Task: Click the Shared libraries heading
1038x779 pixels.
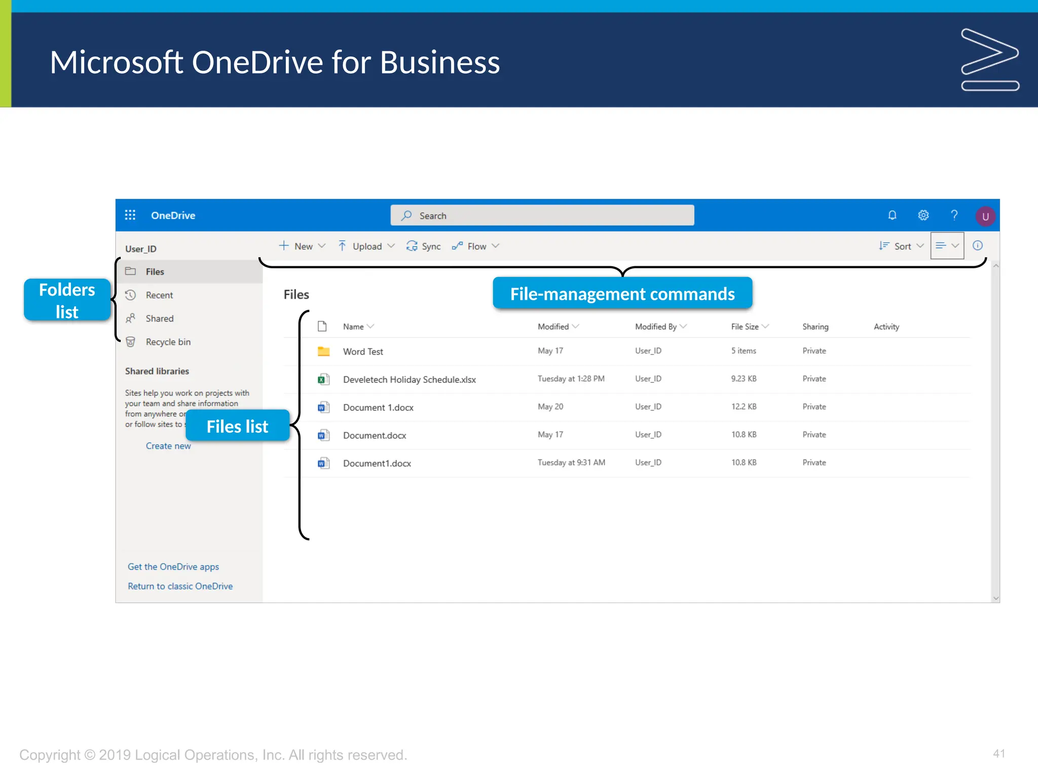Action: 157,371
